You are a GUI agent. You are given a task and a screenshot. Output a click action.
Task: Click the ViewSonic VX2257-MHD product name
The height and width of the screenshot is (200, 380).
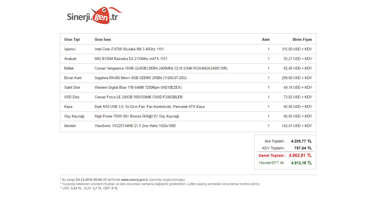coord(135,126)
